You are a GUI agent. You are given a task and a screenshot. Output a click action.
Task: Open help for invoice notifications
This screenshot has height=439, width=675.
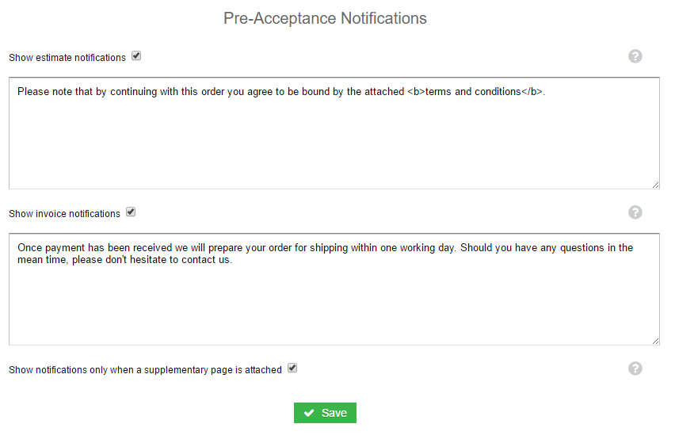[635, 212]
